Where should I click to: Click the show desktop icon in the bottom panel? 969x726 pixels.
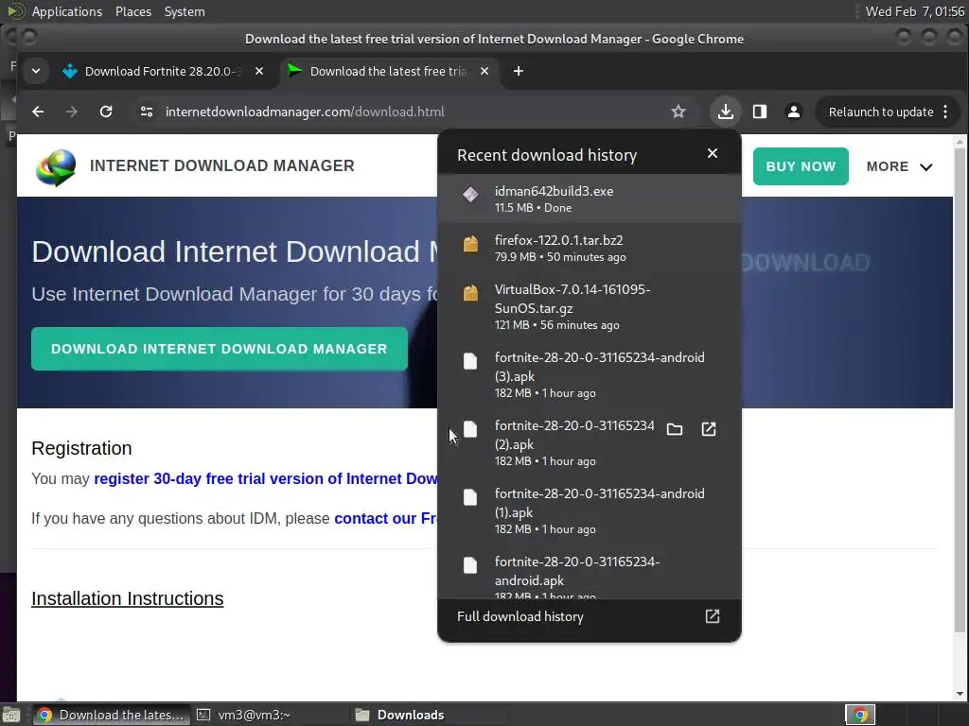pos(11,715)
